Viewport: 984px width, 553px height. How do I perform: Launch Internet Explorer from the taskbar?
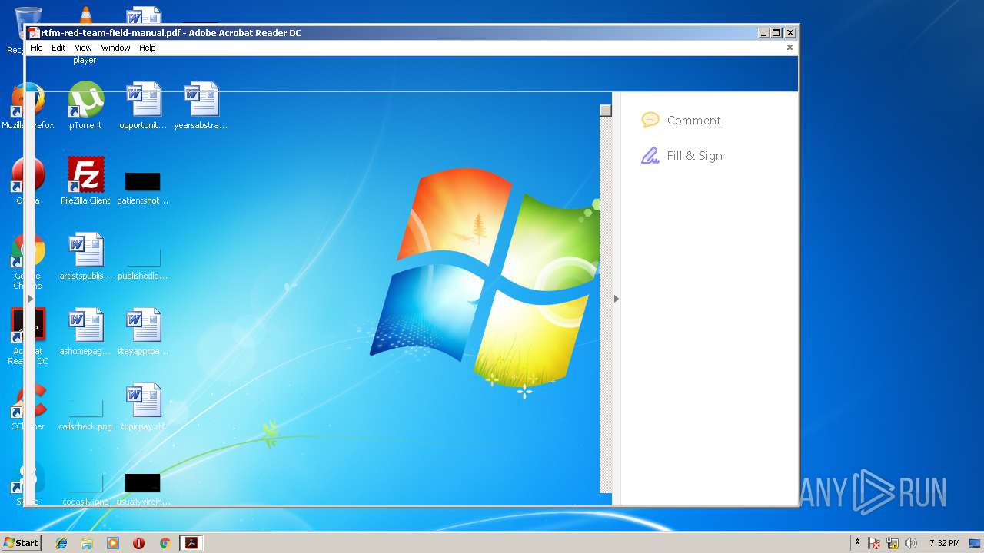click(x=61, y=543)
